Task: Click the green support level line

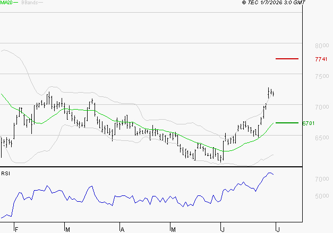Action: [287, 123]
